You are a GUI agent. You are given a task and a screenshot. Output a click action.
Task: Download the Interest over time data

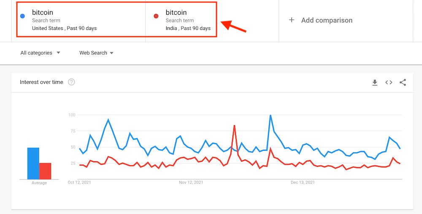(x=375, y=83)
